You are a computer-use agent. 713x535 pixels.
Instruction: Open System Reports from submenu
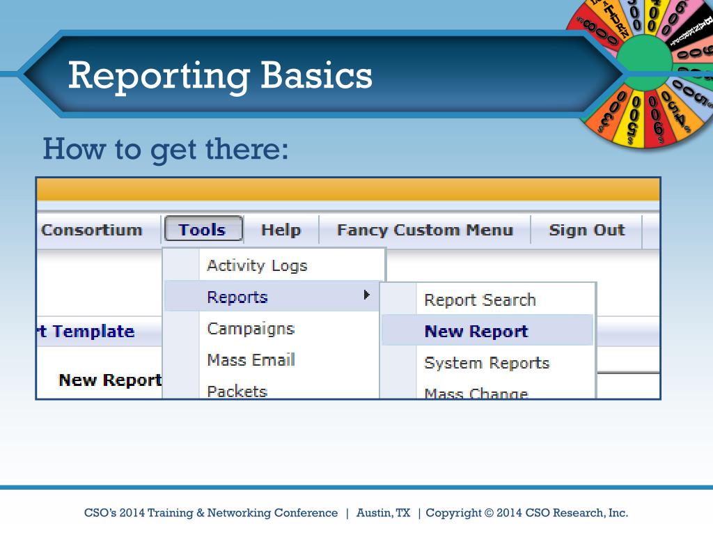pos(487,362)
